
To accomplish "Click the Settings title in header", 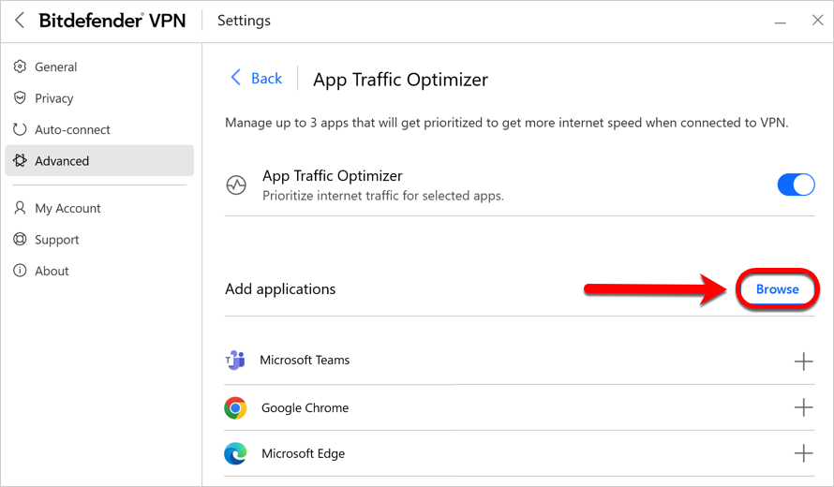I will (x=245, y=21).
